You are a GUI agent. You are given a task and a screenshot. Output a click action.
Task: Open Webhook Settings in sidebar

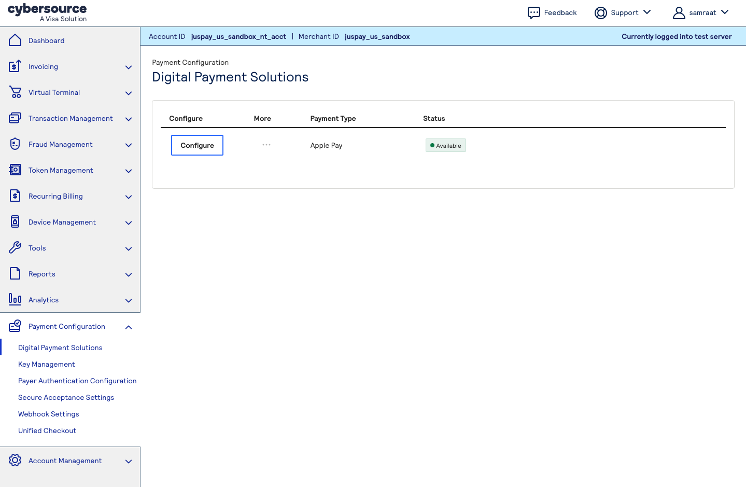[x=49, y=414]
